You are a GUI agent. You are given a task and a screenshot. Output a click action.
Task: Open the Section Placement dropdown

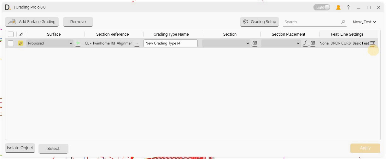pos(281,43)
